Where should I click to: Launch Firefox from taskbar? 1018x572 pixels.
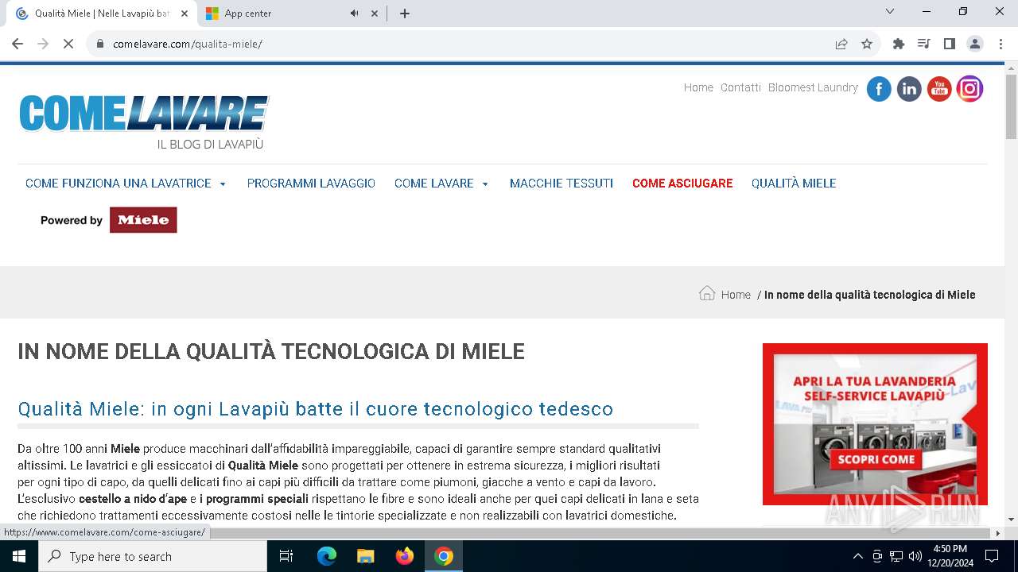click(x=405, y=556)
